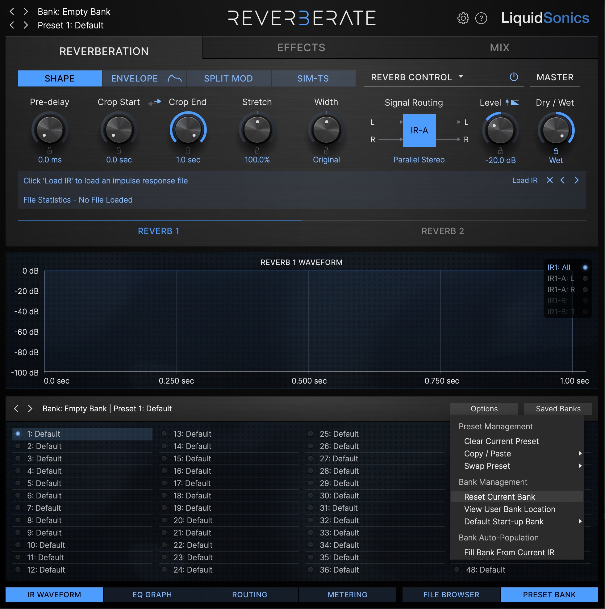Toggle the Reverb Control power icon

514,77
